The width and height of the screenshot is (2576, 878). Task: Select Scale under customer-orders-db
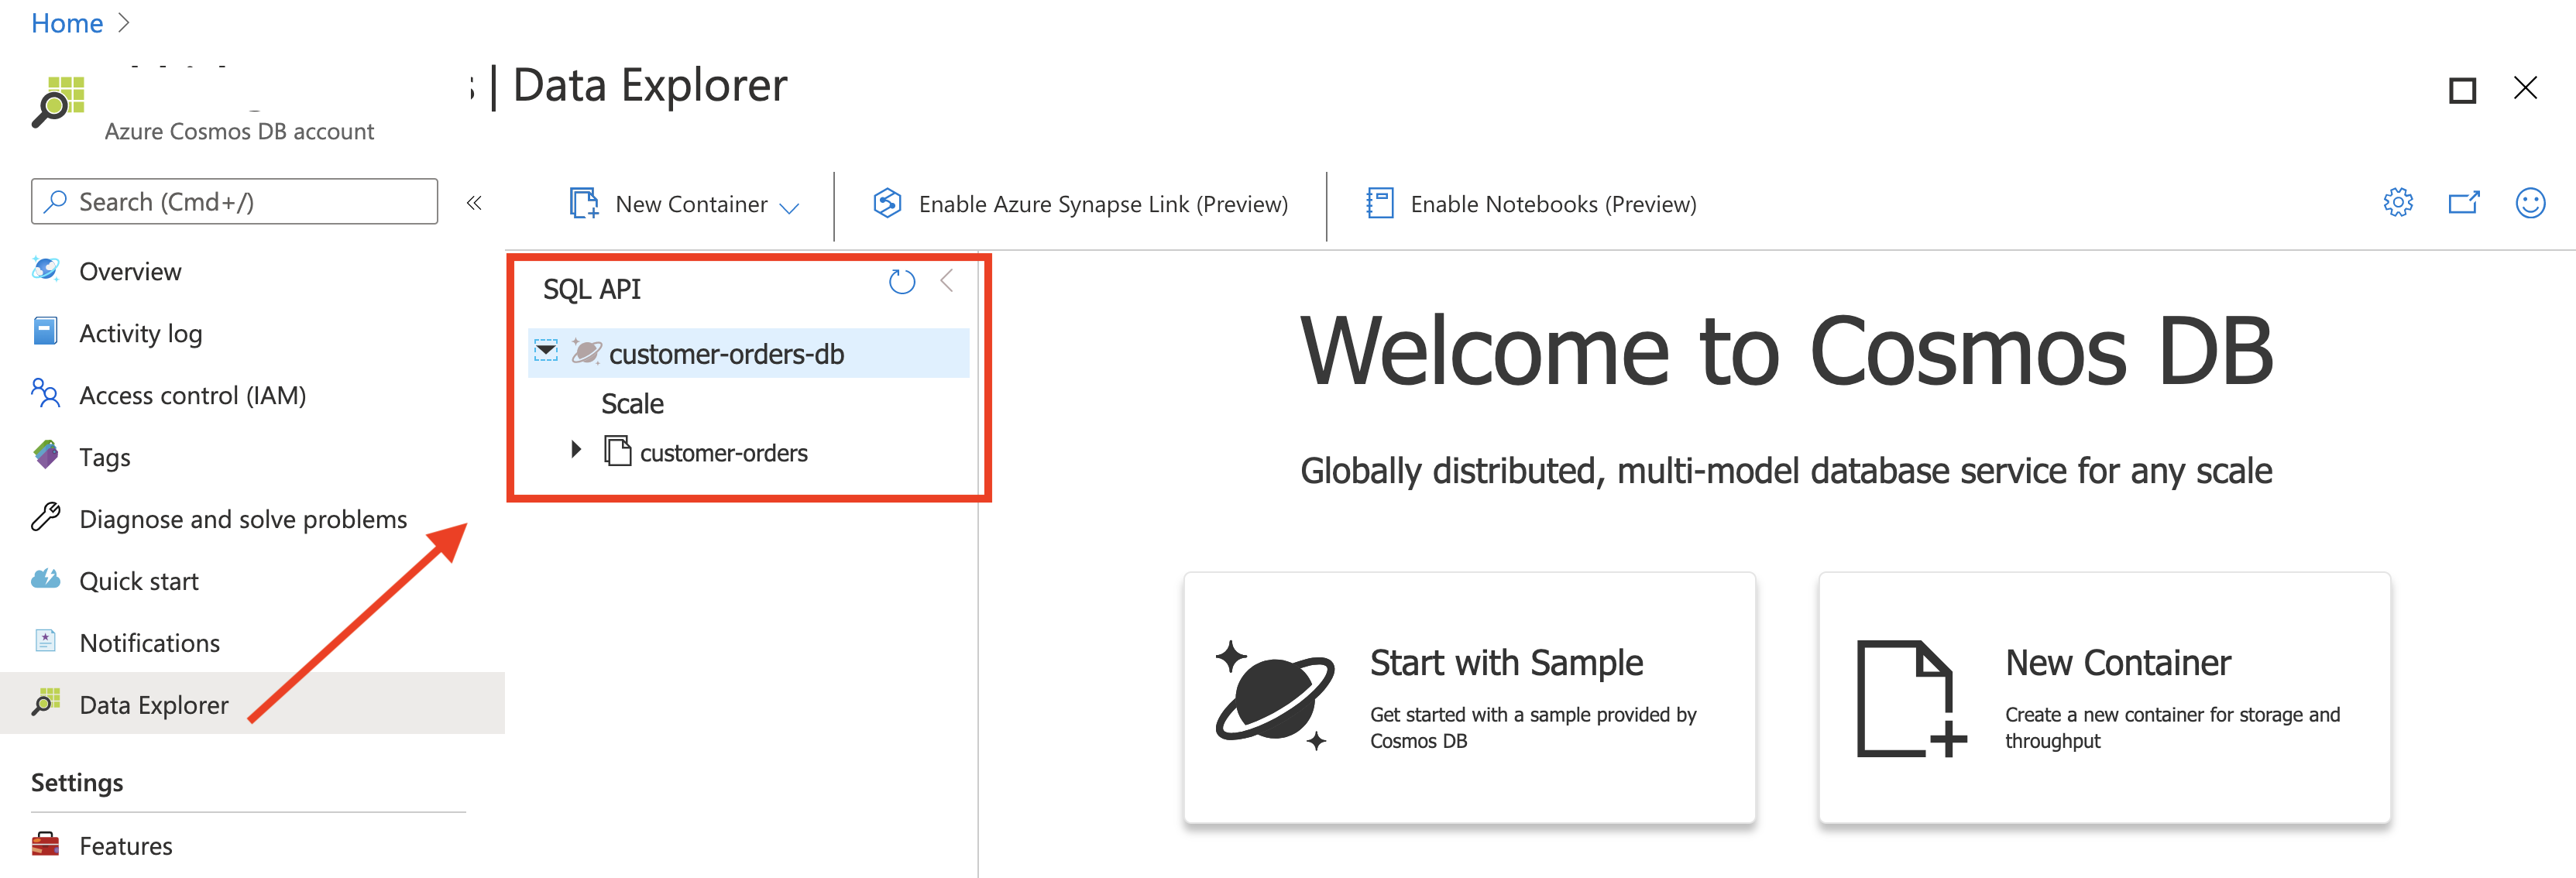click(x=632, y=403)
